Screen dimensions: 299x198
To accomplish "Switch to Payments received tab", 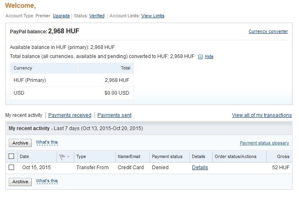I will click(70, 115).
